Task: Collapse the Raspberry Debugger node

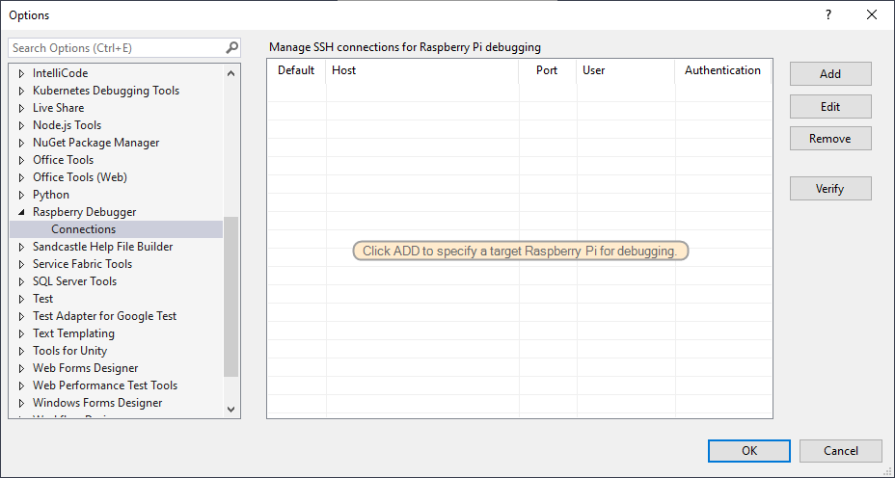Action: [x=21, y=212]
